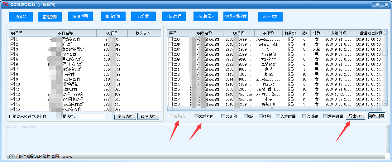This screenshot has width=392, height=162.
Task: Tick member row 212 checkbox
Action: (x=171, y=74)
